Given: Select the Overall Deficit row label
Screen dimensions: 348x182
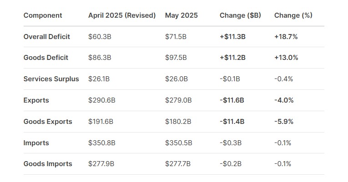Looking at the screenshot, I should click(x=46, y=37).
